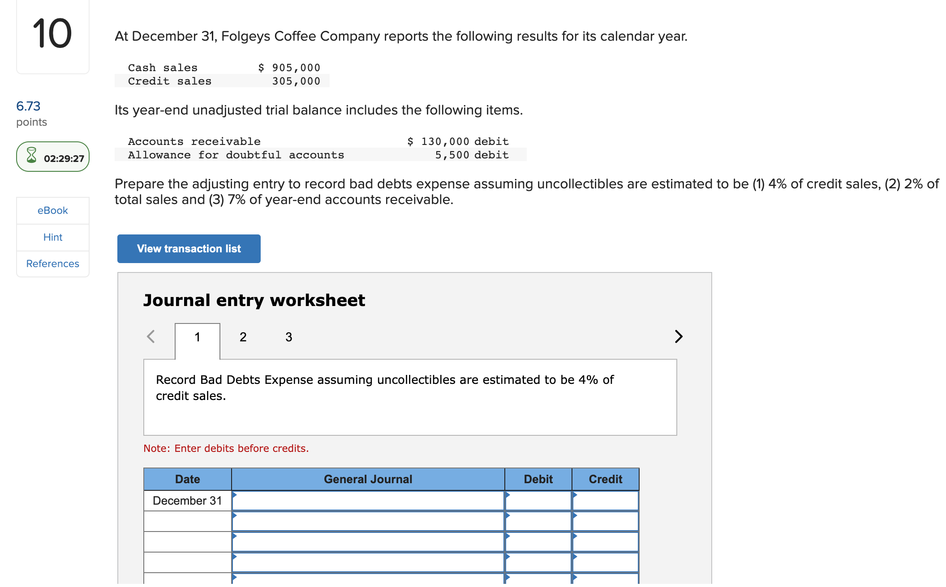Open the hourglass timer icon
The width and height of the screenshot is (946, 587).
tap(30, 157)
